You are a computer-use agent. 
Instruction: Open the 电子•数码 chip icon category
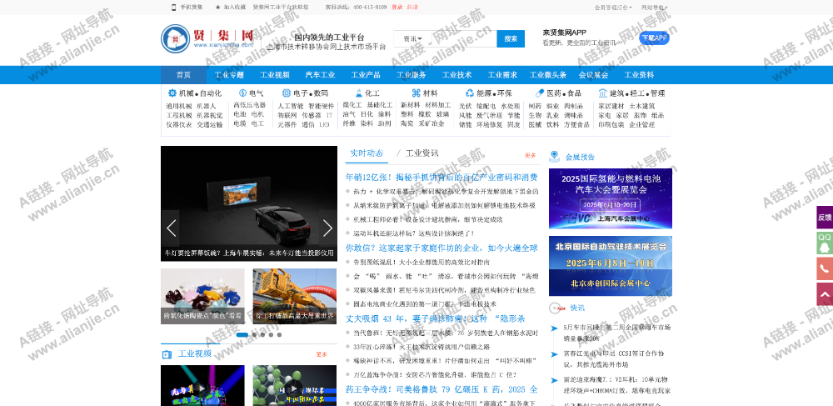(x=287, y=93)
